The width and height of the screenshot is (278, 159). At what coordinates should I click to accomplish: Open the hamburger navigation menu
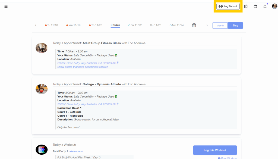coord(6,7)
